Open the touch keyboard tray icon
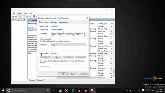165x93 pixels. [x=148, y=90]
